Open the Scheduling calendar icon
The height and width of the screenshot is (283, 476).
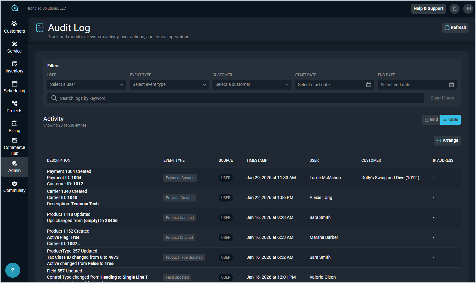[x=14, y=84]
